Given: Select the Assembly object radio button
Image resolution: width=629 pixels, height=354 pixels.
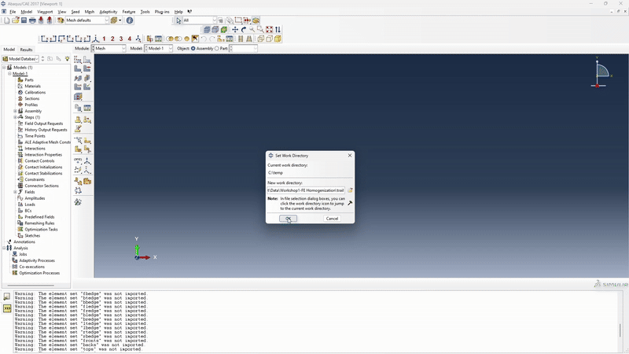Looking at the screenshot, I should coord(193,49).
